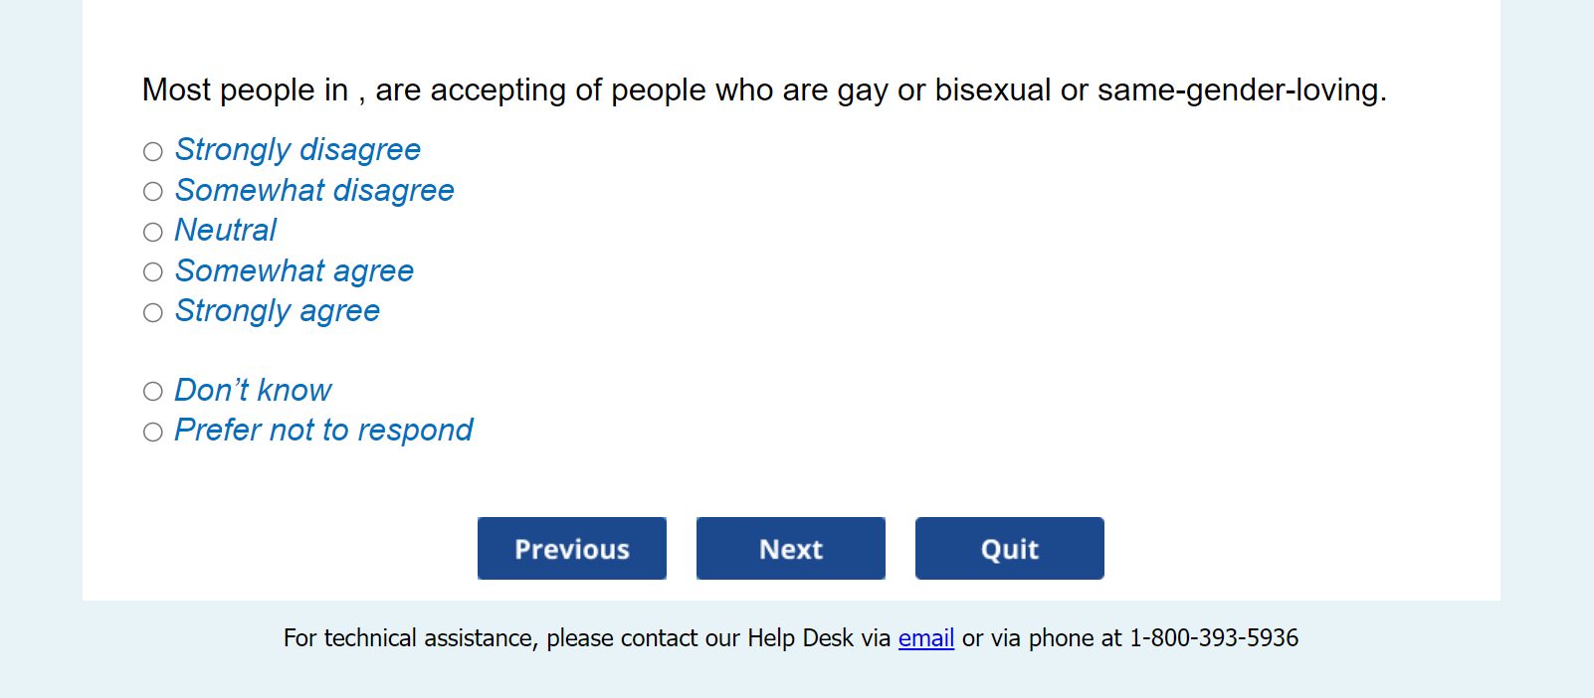Select the Strongly disagree radio button

click(152, 151)
